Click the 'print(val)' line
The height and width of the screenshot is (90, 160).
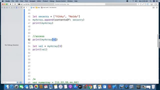(x=40, y=49)
